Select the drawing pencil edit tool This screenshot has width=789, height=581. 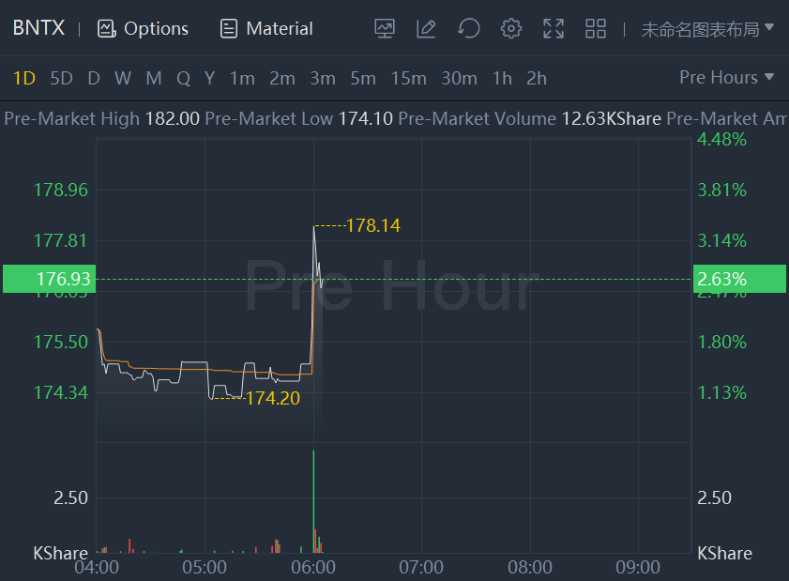[426, 28]
